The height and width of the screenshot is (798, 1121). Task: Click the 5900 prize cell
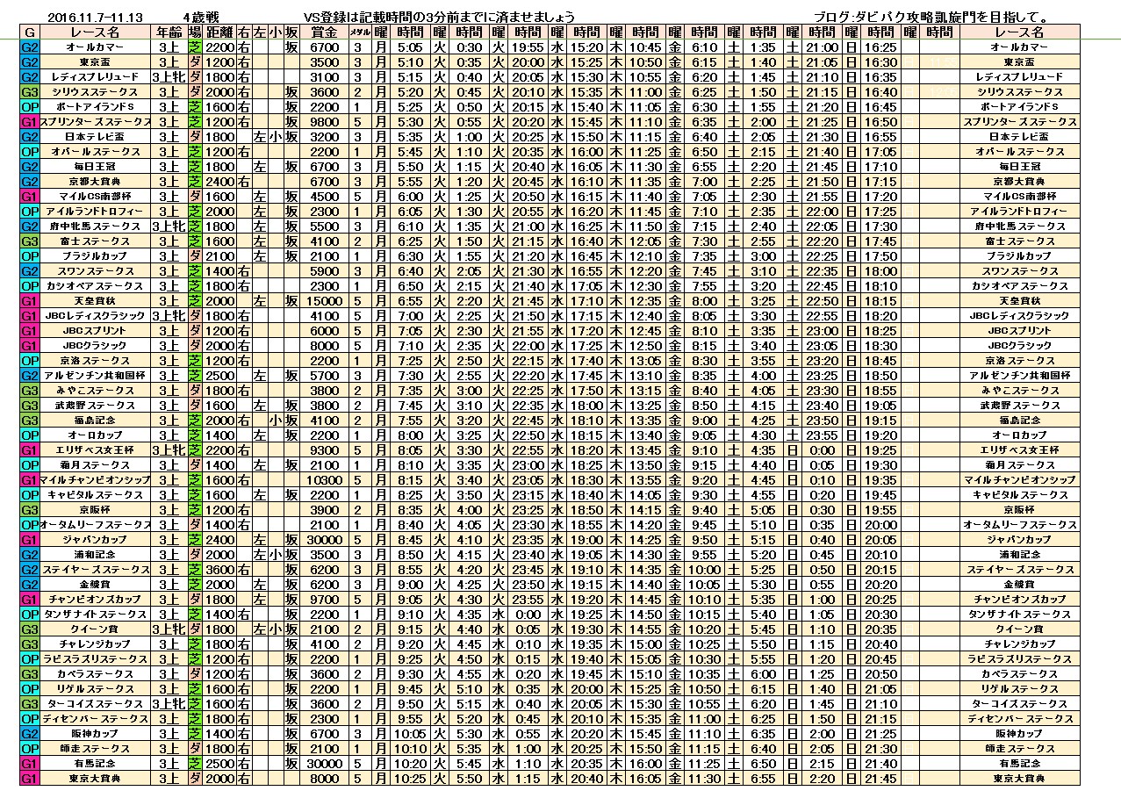(325, 270)
